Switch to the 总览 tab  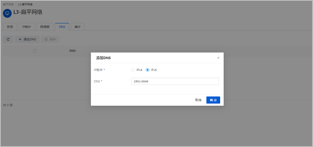(10, 27)
